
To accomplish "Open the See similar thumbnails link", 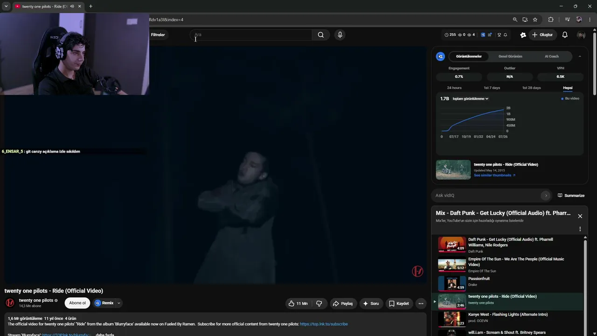I will coord(495,175).
